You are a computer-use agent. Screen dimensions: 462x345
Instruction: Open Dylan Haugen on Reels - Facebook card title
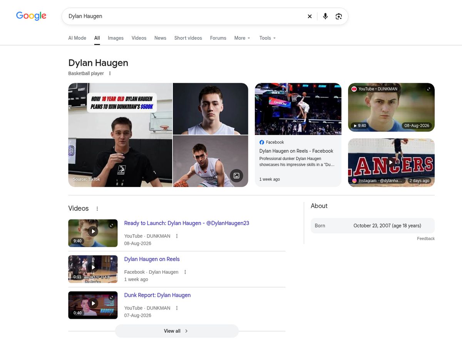click(296, 151)
